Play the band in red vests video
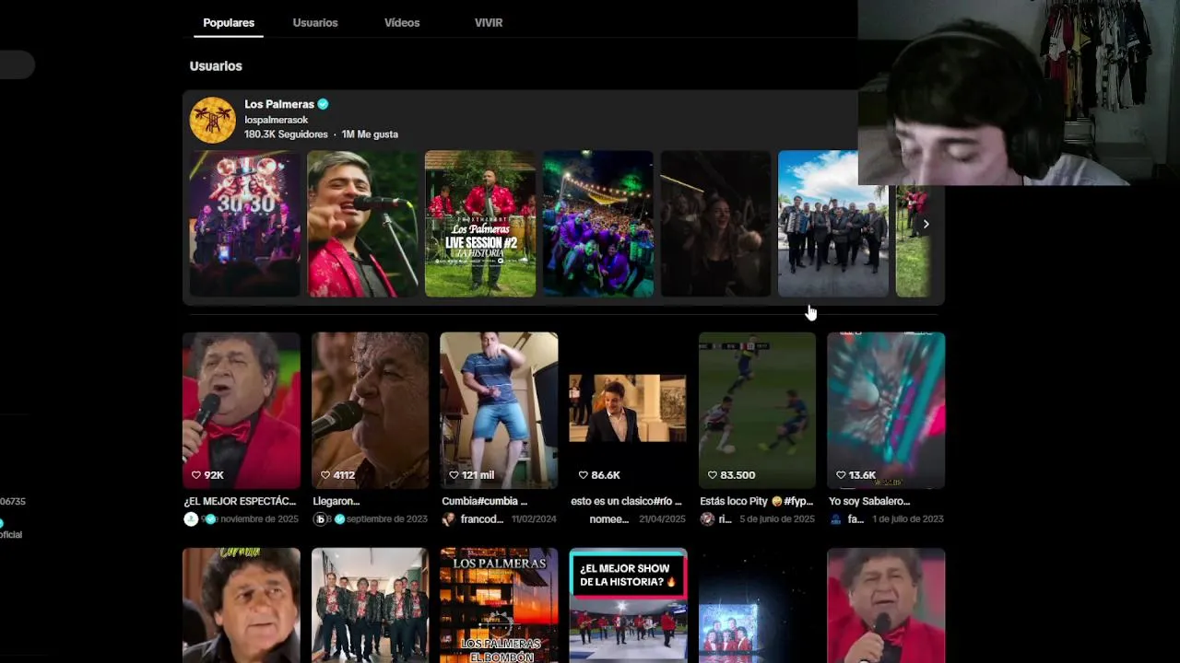This screenshot has height=663, width=1180. coord(371,605)
